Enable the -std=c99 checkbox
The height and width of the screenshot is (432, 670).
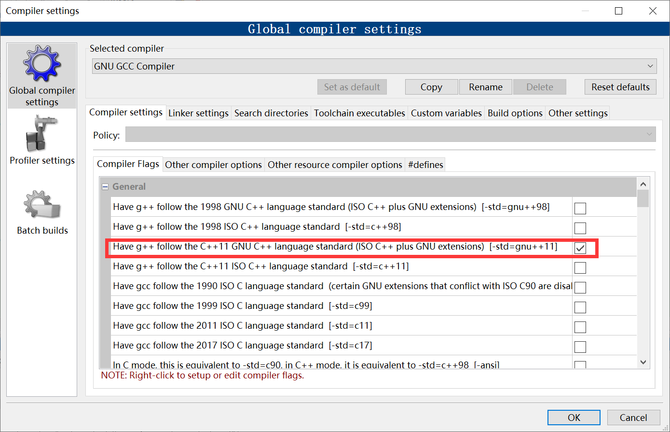pos(580,307)
